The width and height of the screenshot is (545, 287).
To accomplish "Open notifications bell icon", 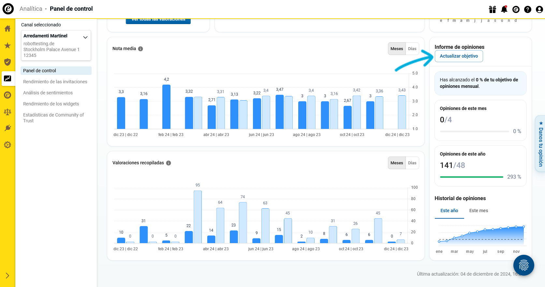I will click(504, 9).
